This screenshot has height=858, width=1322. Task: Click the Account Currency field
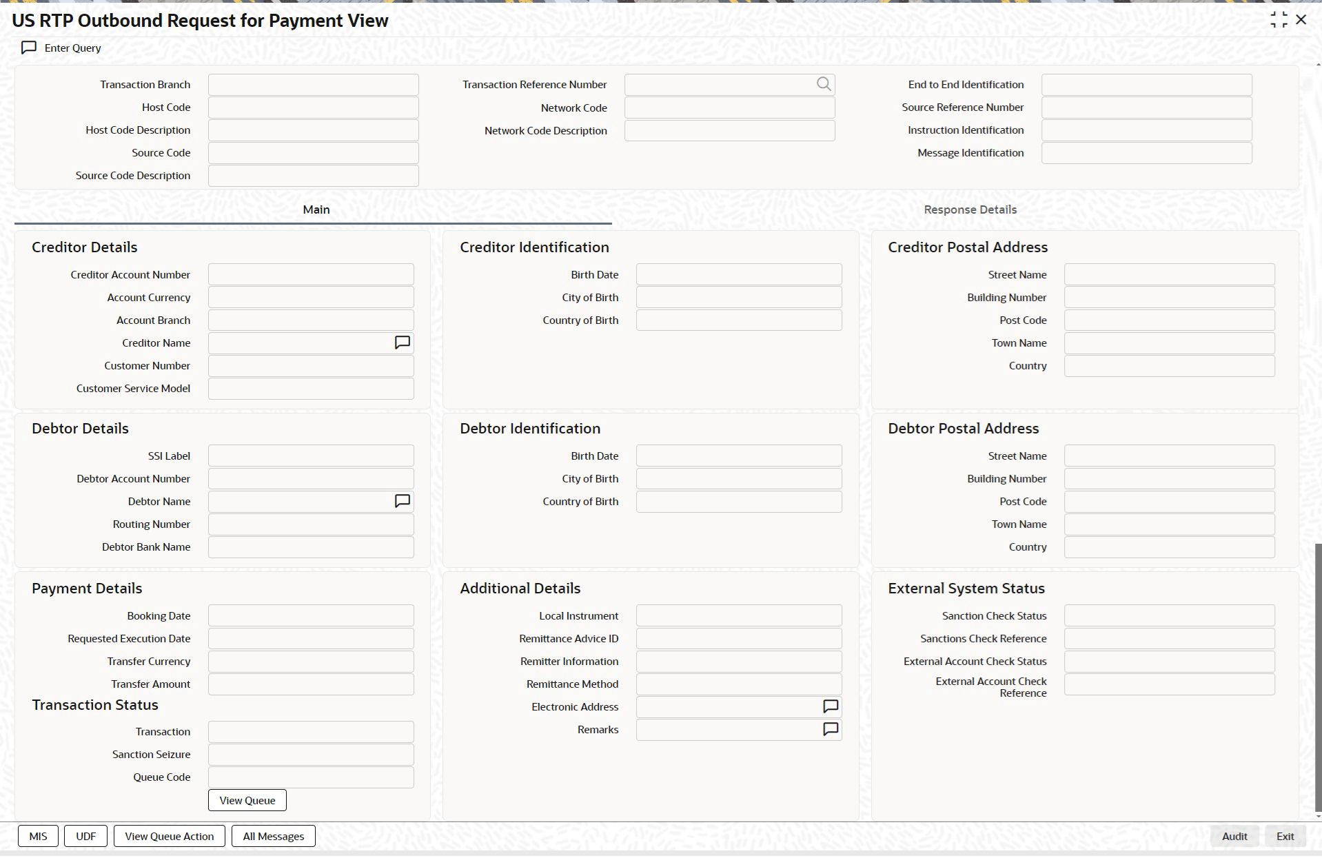[311, 297]
